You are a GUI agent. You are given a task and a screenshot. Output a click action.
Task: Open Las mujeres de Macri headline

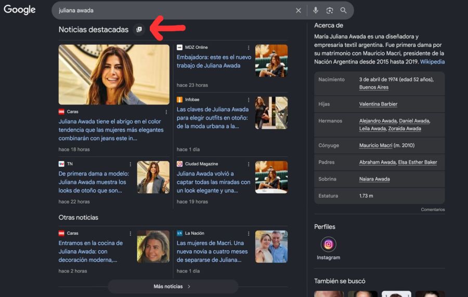212,251
